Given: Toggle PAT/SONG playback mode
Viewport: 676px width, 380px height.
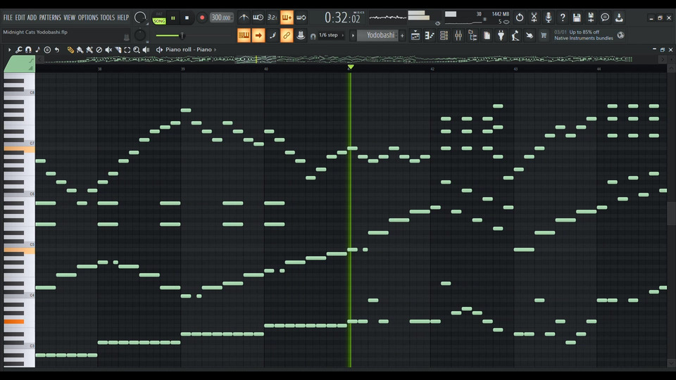Looking at the screenshot, I should (x=159, y=18).
